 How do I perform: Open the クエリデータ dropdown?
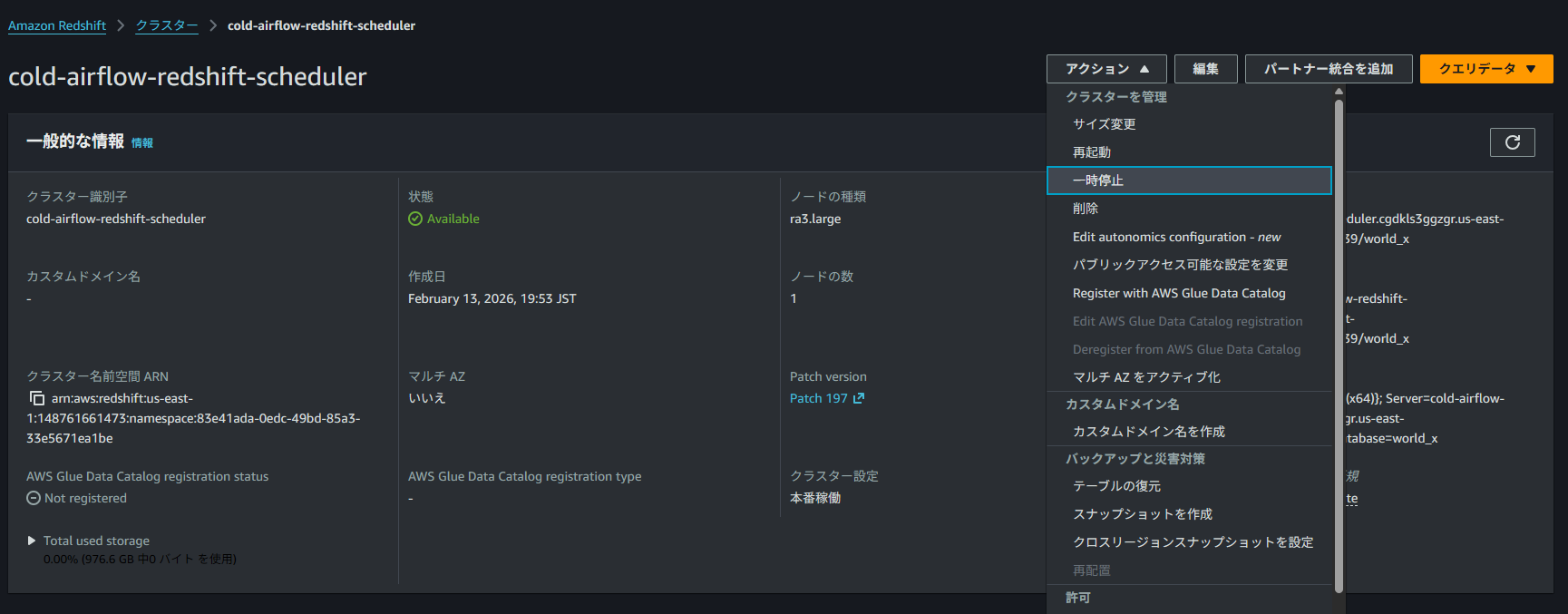point(1485,69)
